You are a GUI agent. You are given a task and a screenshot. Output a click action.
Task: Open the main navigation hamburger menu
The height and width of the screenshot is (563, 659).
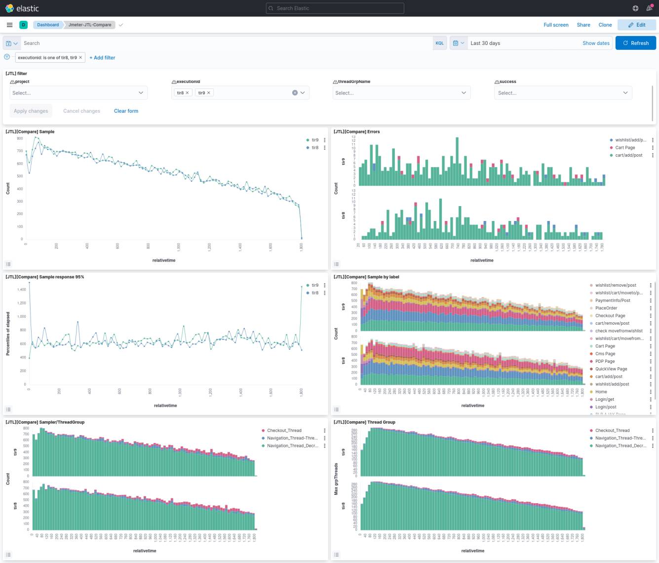pos(9,25)
